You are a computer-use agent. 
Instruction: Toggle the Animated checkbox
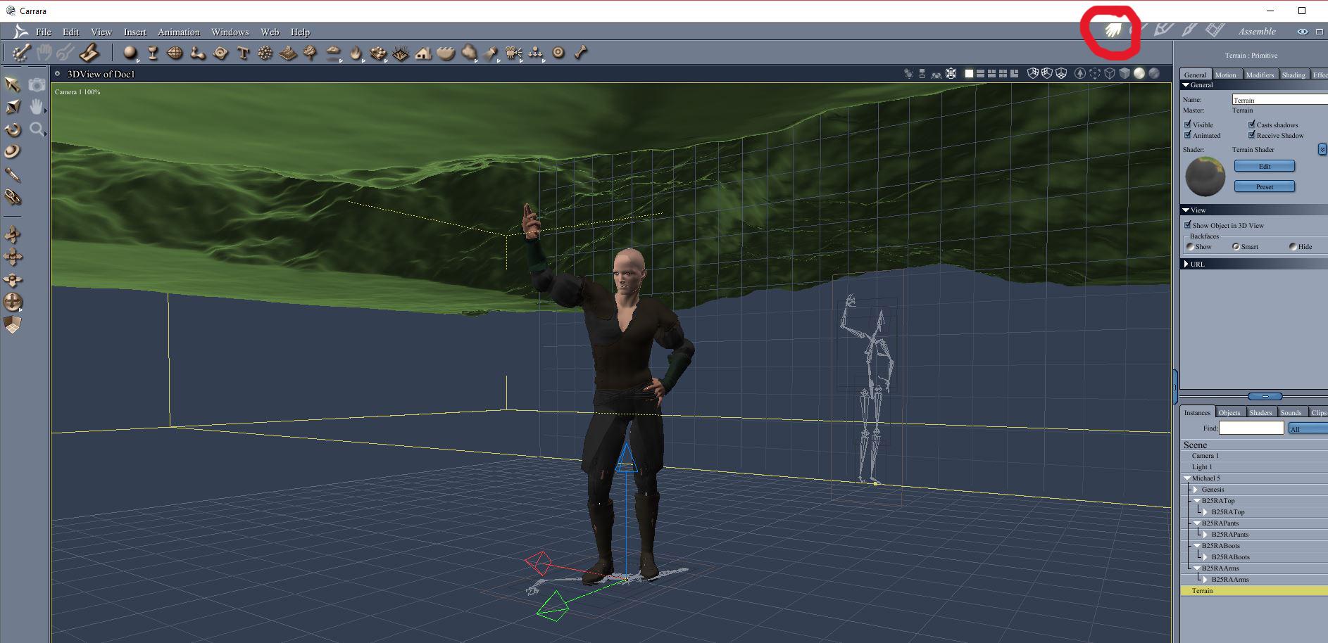[1188, 134]
